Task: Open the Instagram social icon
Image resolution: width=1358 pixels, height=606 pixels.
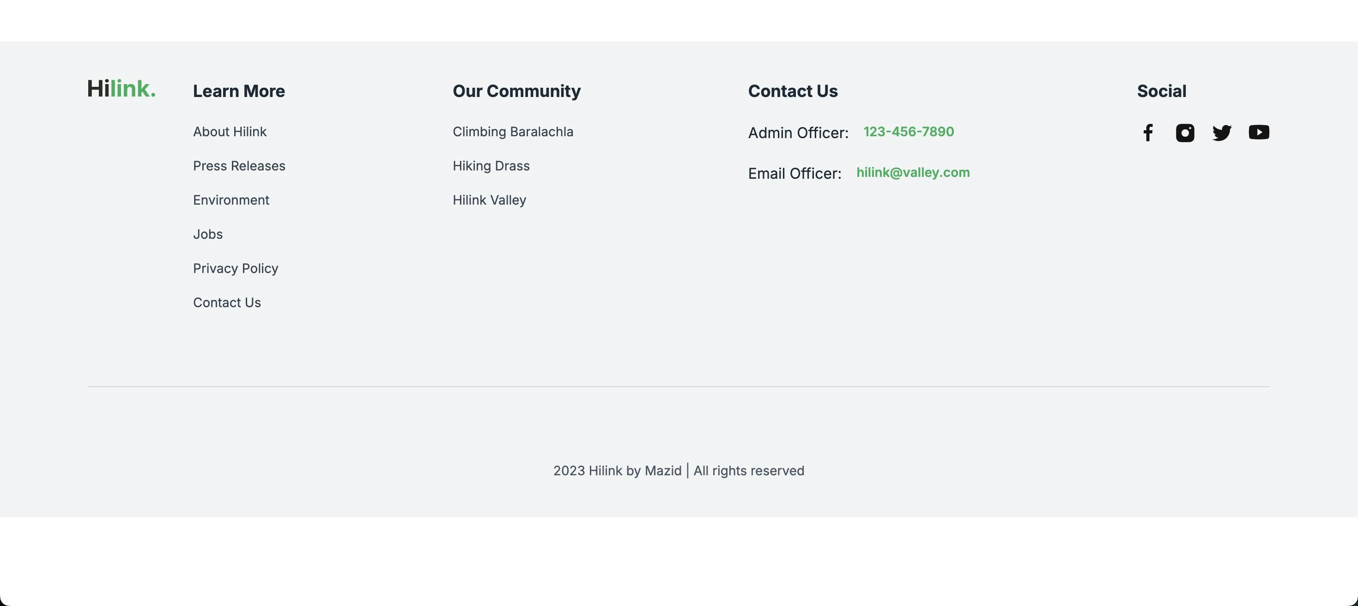Action: tap(1185, 132)
